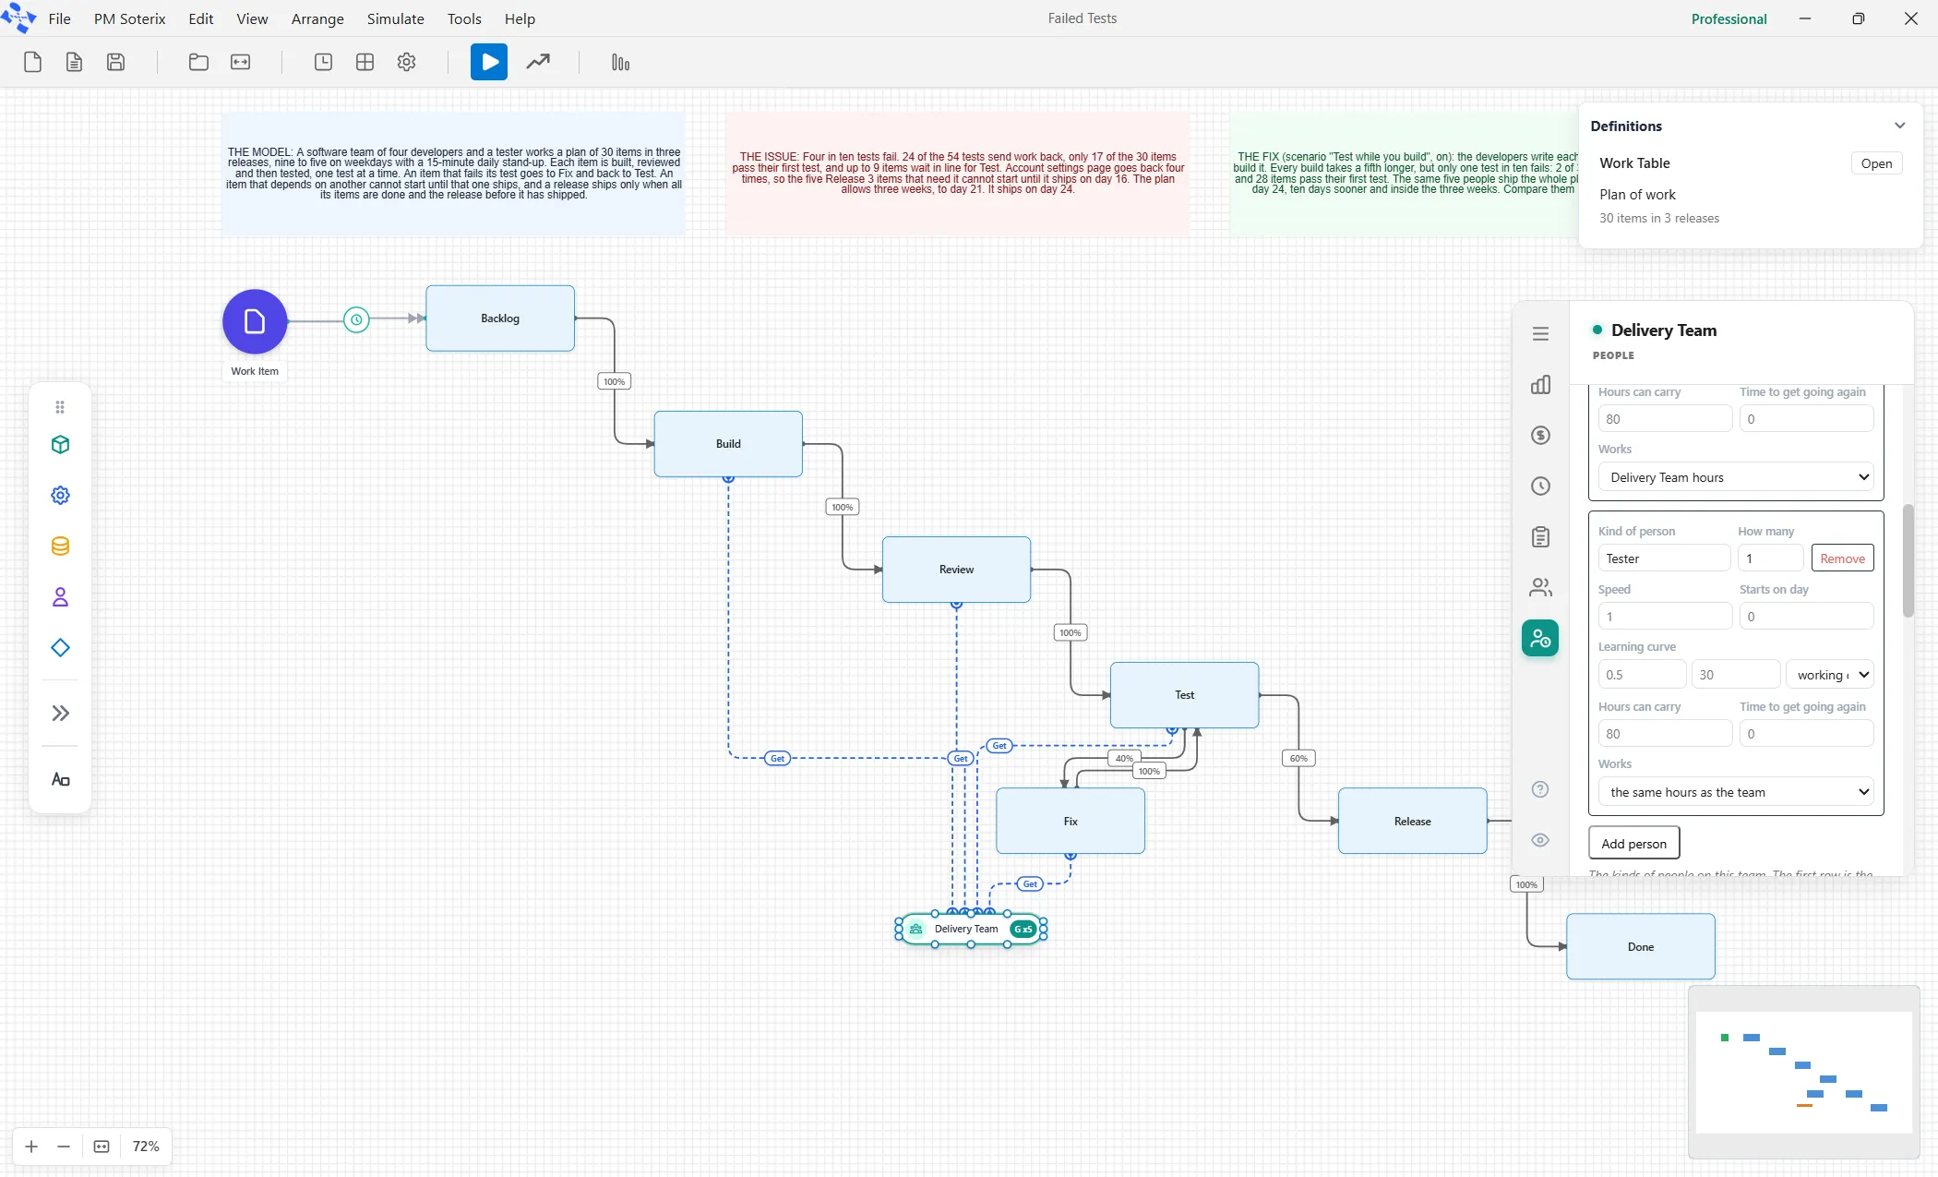This screenshot has height=1177, width=1938.
Task: Open the learning curve 'working' unit dropdown
Action: (x=1830, y=675)
